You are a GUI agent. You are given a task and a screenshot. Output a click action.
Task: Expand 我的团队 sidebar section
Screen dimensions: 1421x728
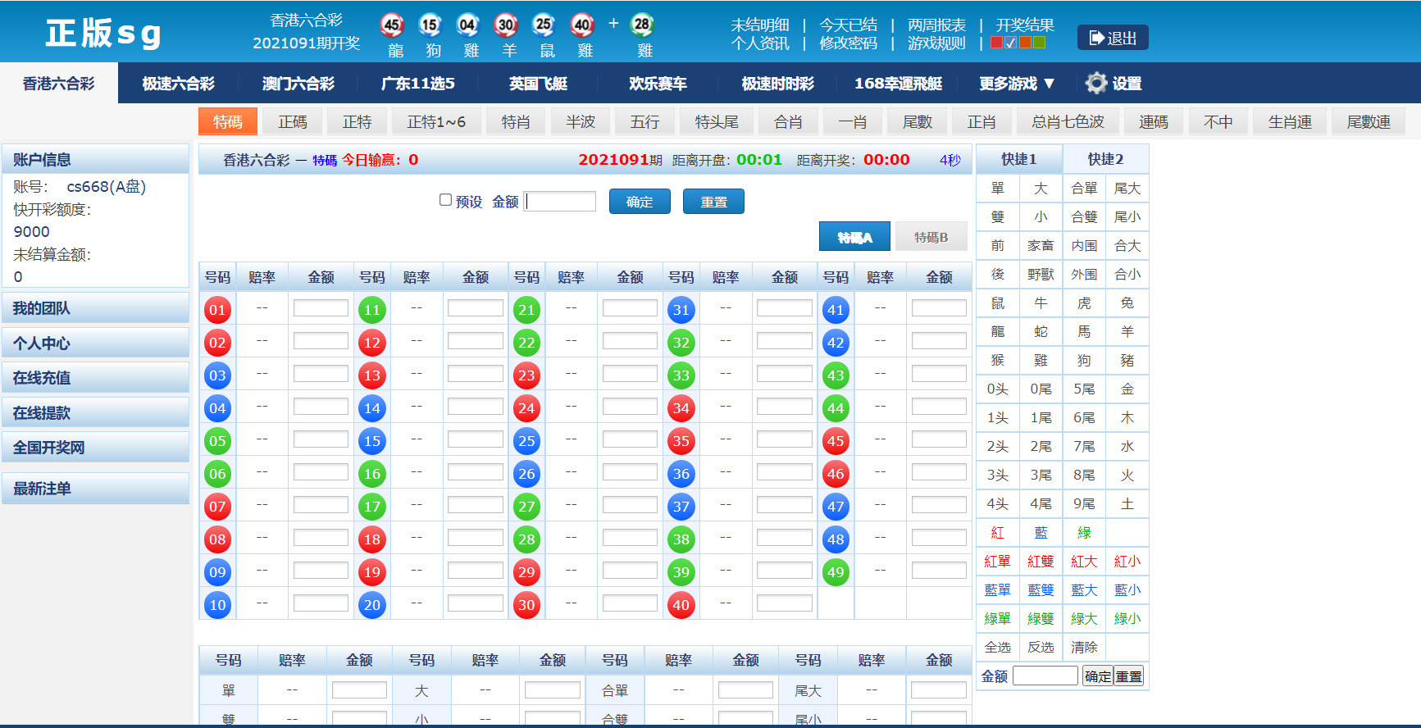[x=95, y=308]
